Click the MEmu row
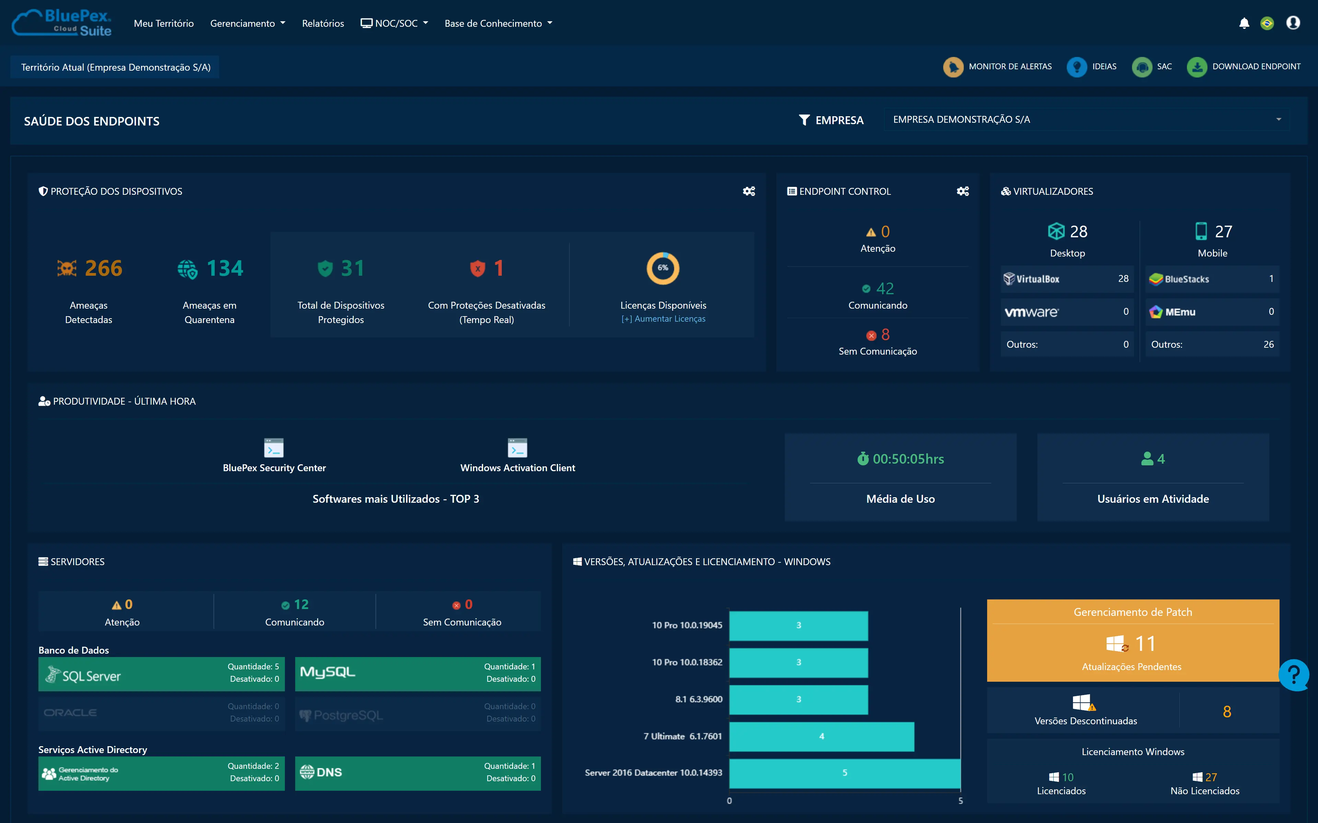Image resolution: width=1318 pixels, height=823 pixels. click(x=1212, y=312)
